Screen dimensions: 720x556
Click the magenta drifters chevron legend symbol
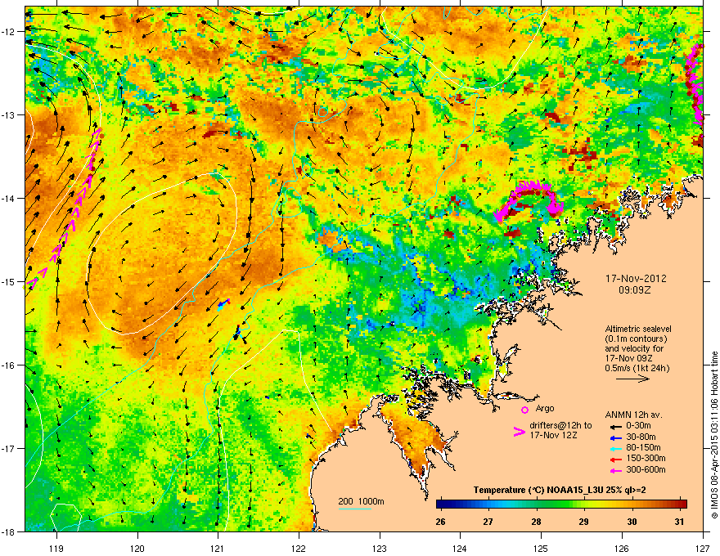(519, 432)
